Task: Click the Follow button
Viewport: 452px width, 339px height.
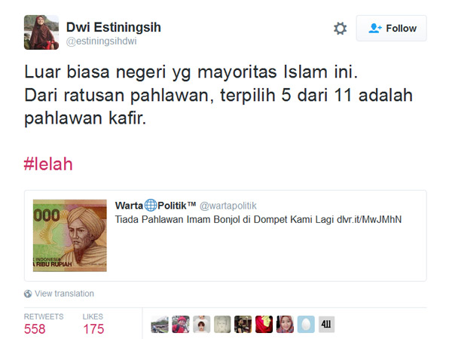Action: point(391,29)
